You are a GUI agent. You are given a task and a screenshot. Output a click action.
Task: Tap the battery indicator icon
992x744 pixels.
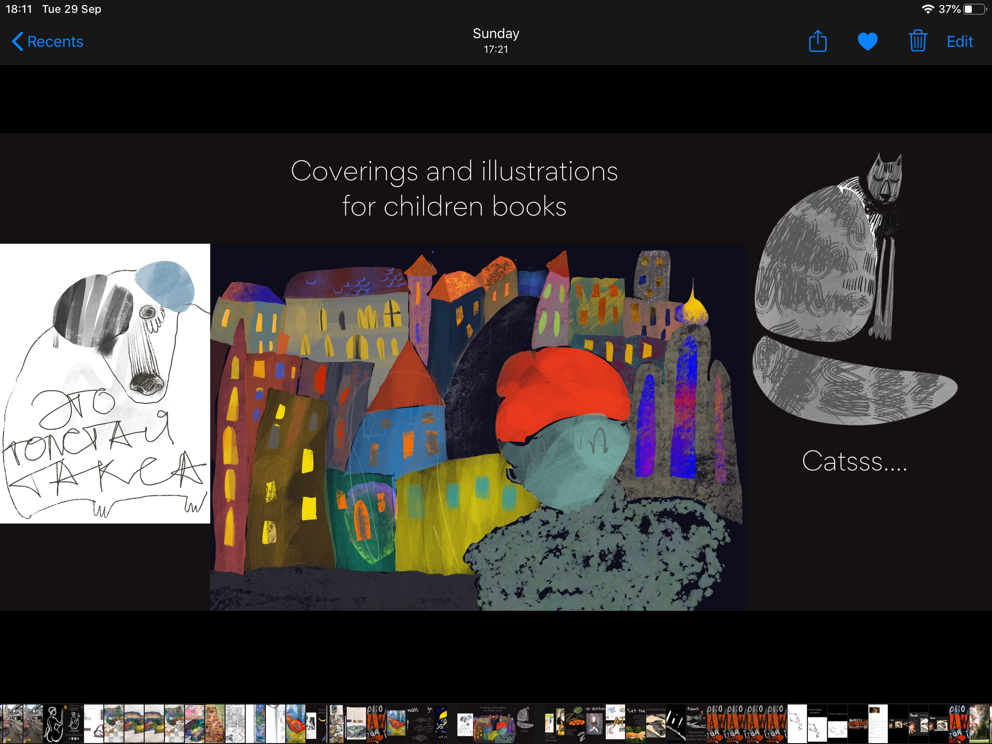[x=975, y=9]
